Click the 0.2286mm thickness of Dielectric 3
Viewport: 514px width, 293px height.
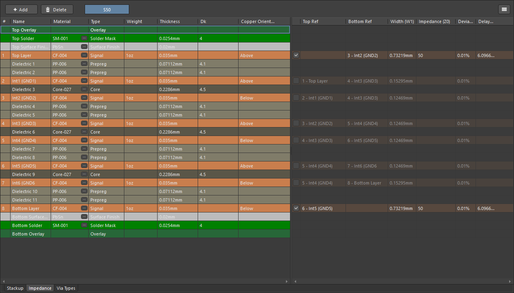pos(177,89)
